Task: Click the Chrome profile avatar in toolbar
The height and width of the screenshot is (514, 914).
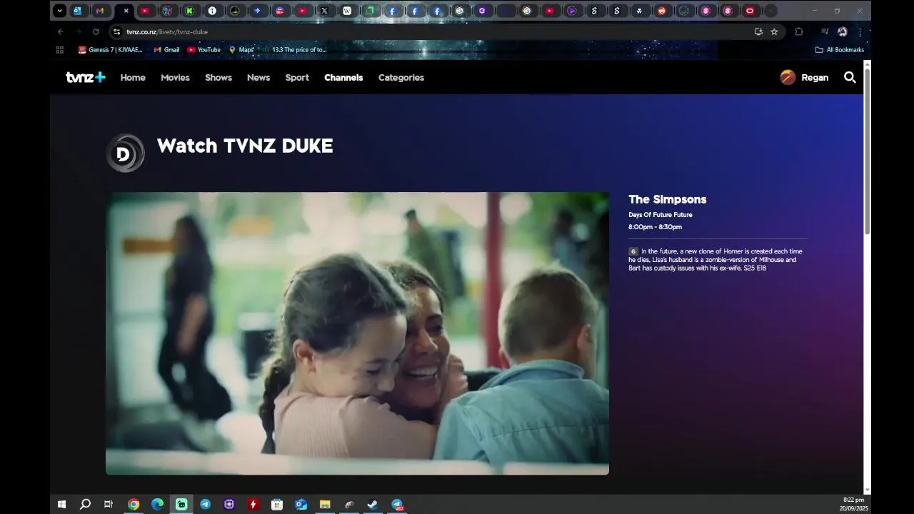Action: pos(843,31)
